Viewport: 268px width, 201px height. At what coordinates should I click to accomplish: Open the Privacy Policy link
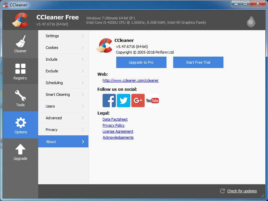point(114,125)
